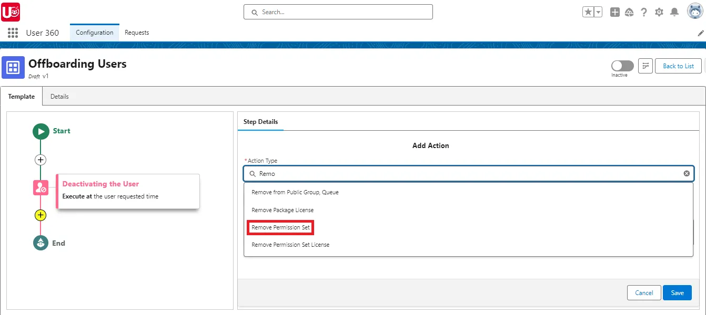This screenshot has height=315, width=706.
Task: Click the pencil edit icon below the navigation bar
Action: tap(700, 33)
